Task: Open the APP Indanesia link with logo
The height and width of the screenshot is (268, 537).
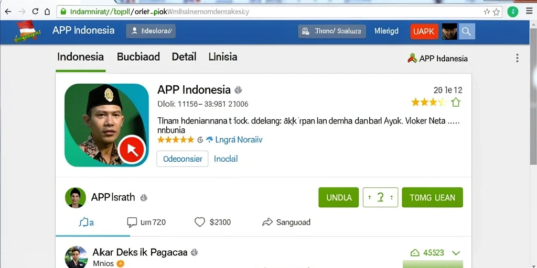Action: (x=437, y=59)
